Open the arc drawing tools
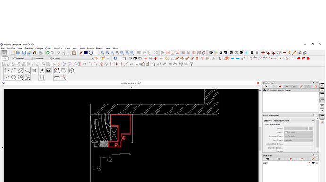Image resolution: width=326 pixels, height=182 pixels. [x=14, y=71]
